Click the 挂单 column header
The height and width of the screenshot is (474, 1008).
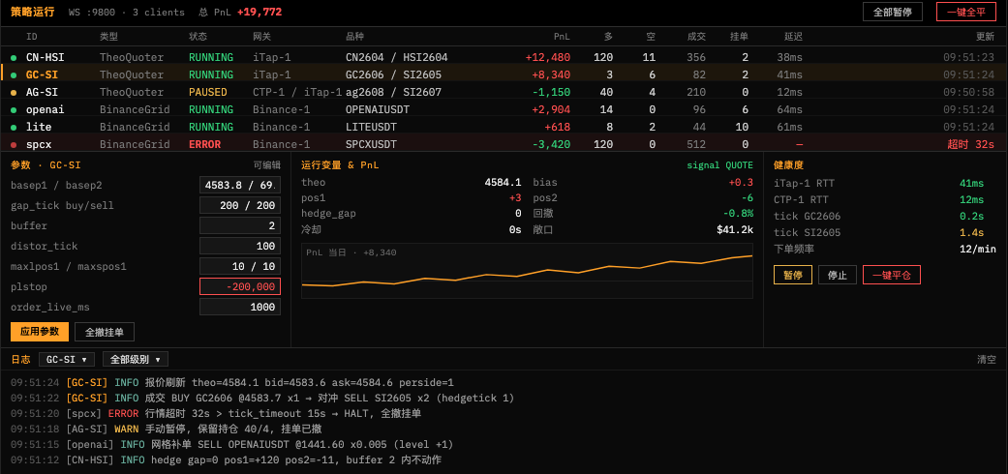pos(739,37)
